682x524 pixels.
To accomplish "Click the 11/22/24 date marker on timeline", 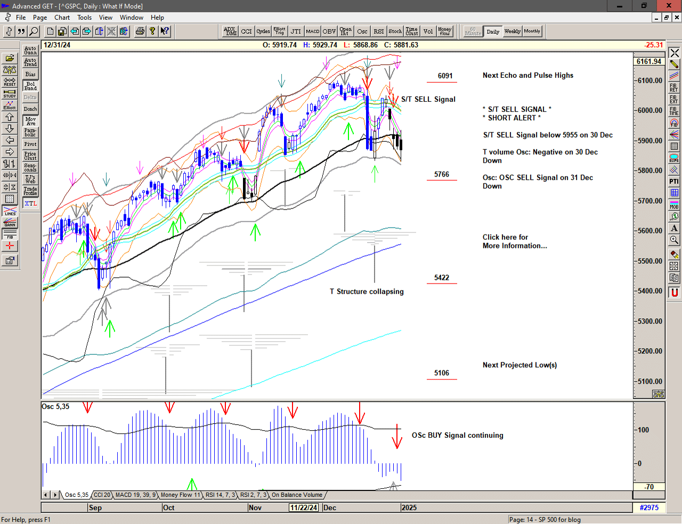I will click(304, 507).
